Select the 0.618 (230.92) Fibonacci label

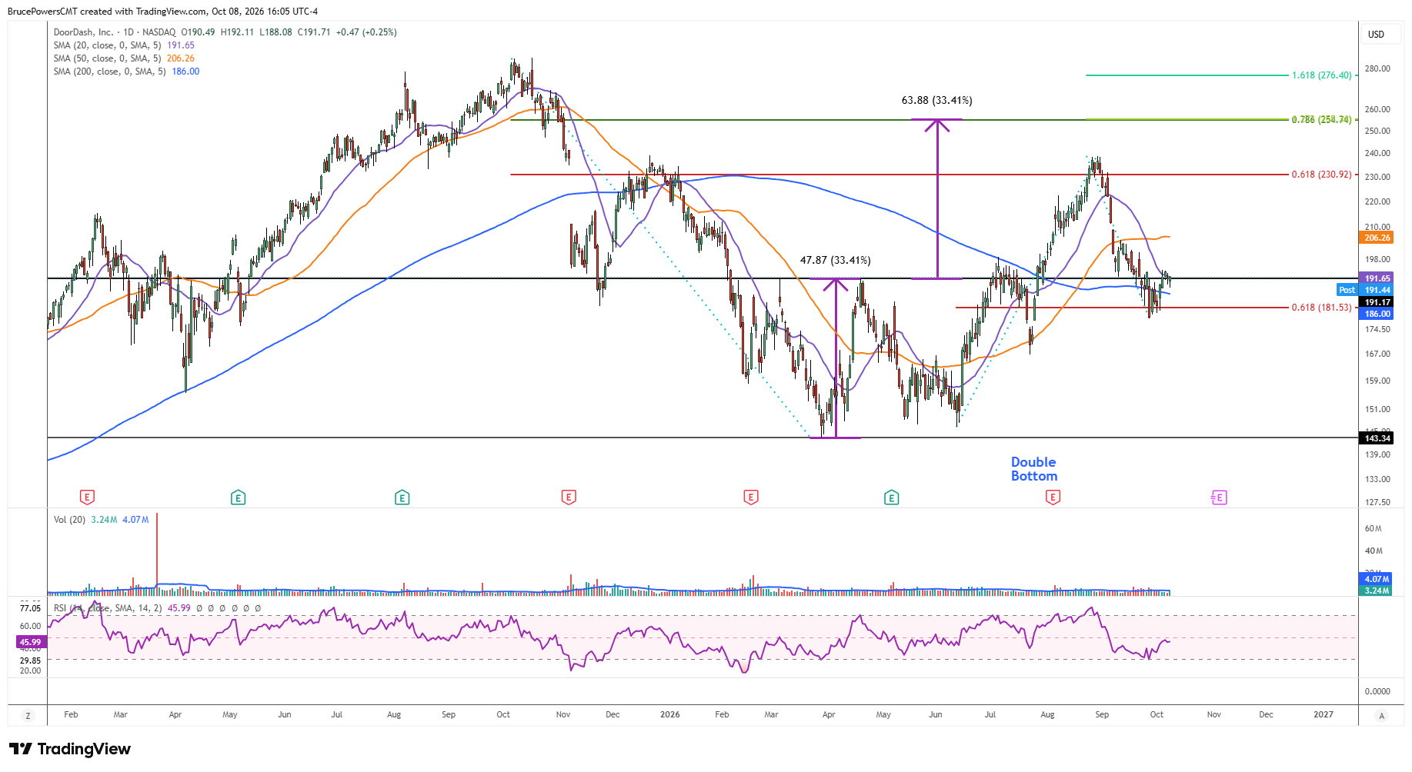(x=1321, y=175)
